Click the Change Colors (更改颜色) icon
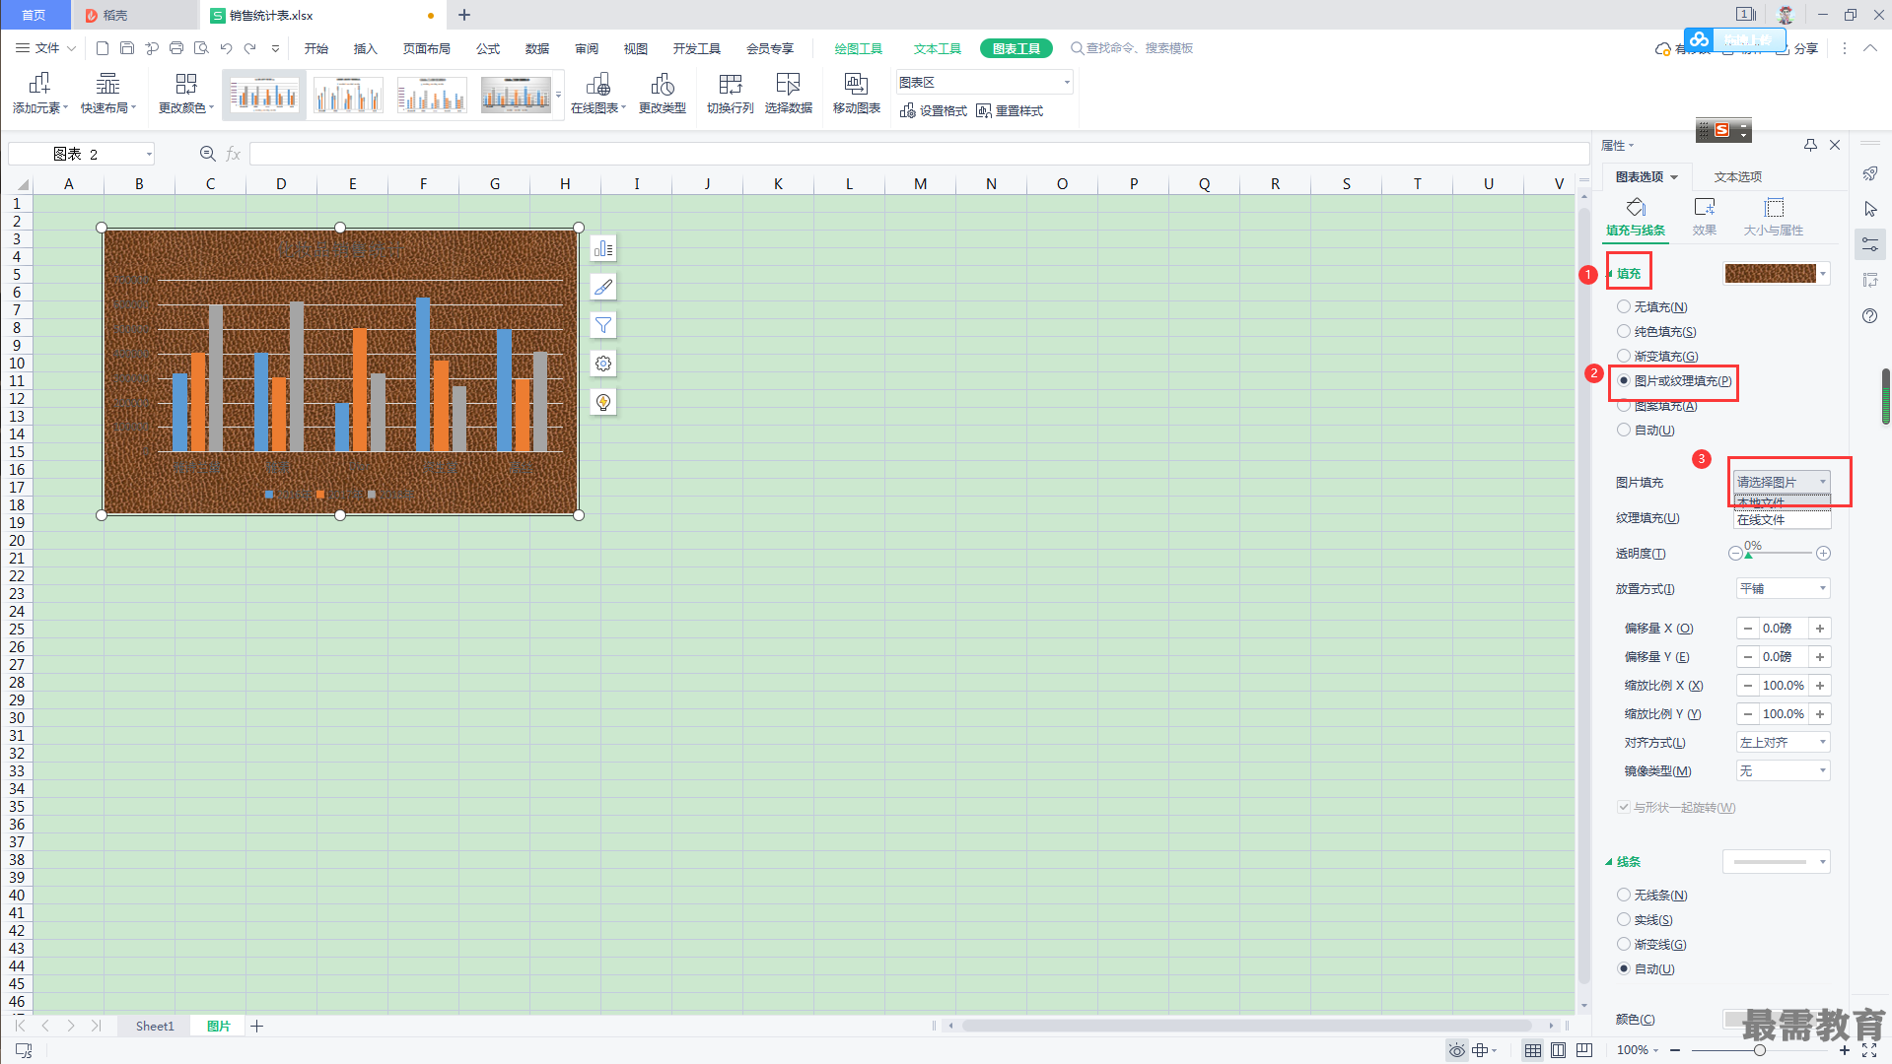The image size is (1892, 1064). coord(185,84)
